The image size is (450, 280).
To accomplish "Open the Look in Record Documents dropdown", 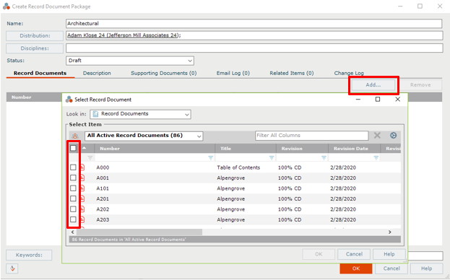I will coord(140,114).
